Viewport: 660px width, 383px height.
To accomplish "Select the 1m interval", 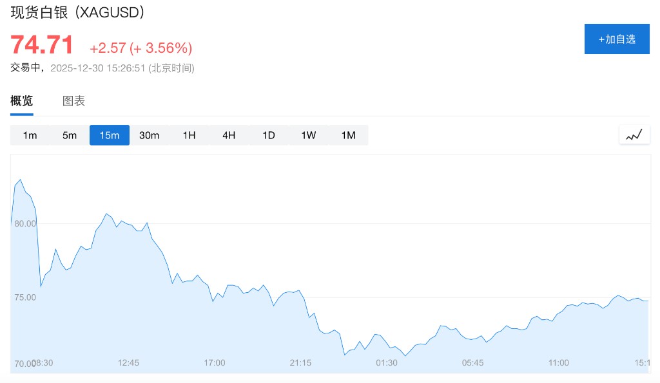I will click(30, 135).
